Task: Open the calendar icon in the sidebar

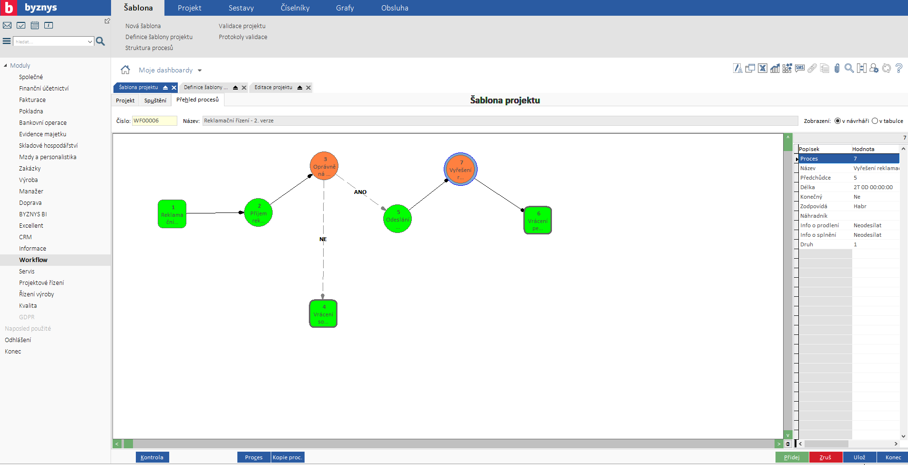Action: click(x=35, y=25)
